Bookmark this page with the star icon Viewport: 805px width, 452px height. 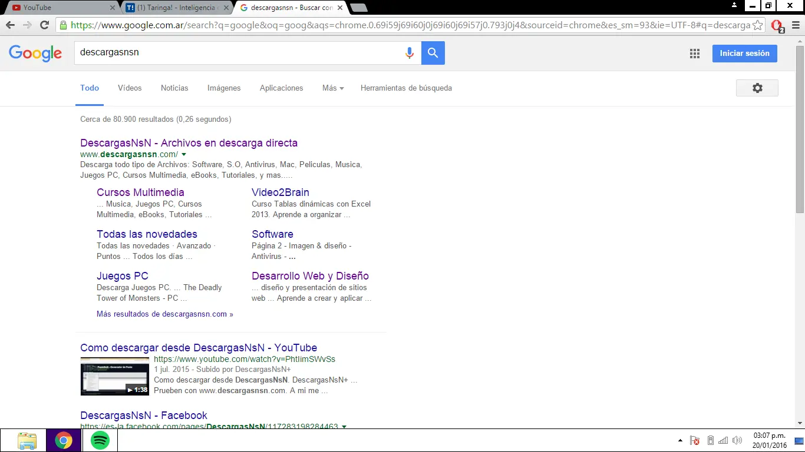coord(758,25)
